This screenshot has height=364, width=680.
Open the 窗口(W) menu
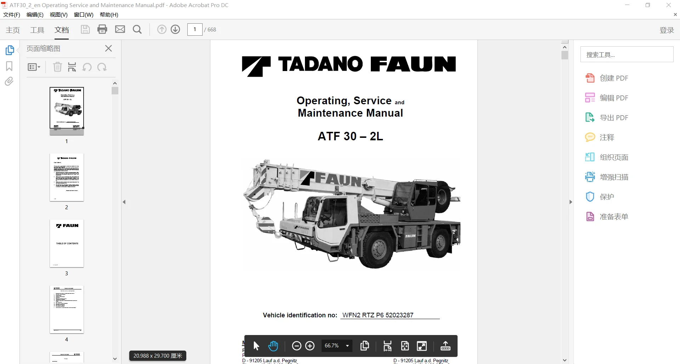point(84,15)
